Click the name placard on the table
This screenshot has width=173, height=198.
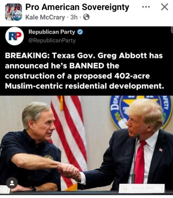(x=141, y=188)
